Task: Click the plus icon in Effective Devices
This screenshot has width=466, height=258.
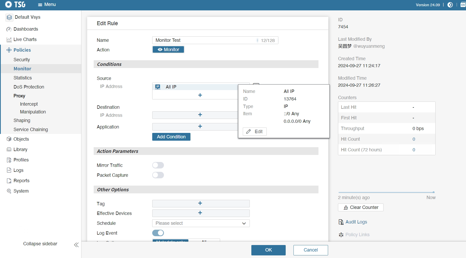Action: coord(200,213)
